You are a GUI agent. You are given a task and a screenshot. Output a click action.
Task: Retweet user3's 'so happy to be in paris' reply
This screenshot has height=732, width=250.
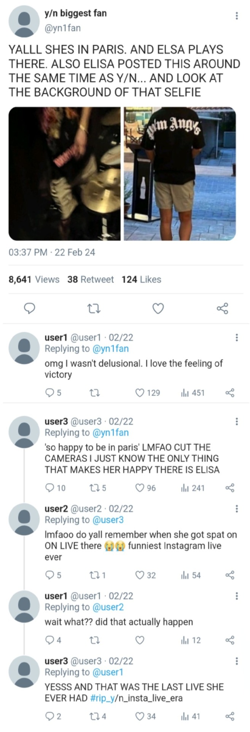pyautogui.click(x=93, y=488)
